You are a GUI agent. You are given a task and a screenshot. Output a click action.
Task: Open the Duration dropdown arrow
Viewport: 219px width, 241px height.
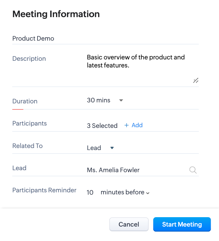[x=121, y=100]
